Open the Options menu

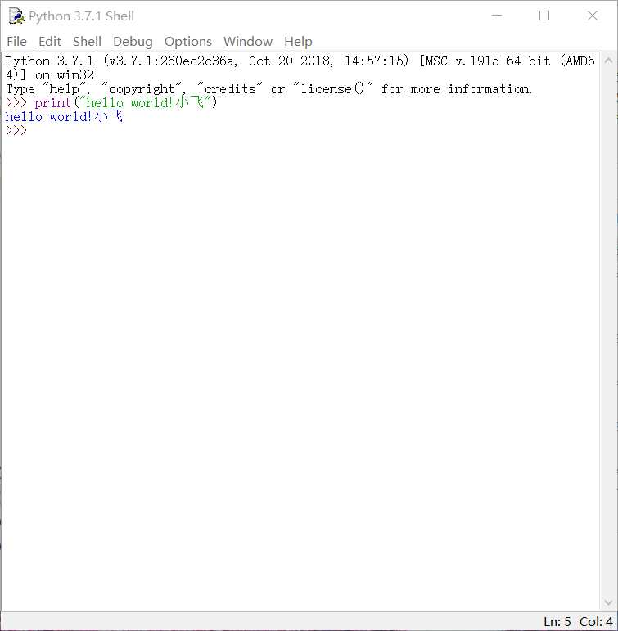188,42
